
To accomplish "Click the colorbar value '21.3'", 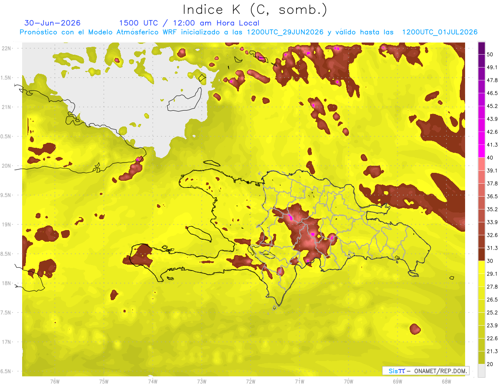I will (492, 351).
